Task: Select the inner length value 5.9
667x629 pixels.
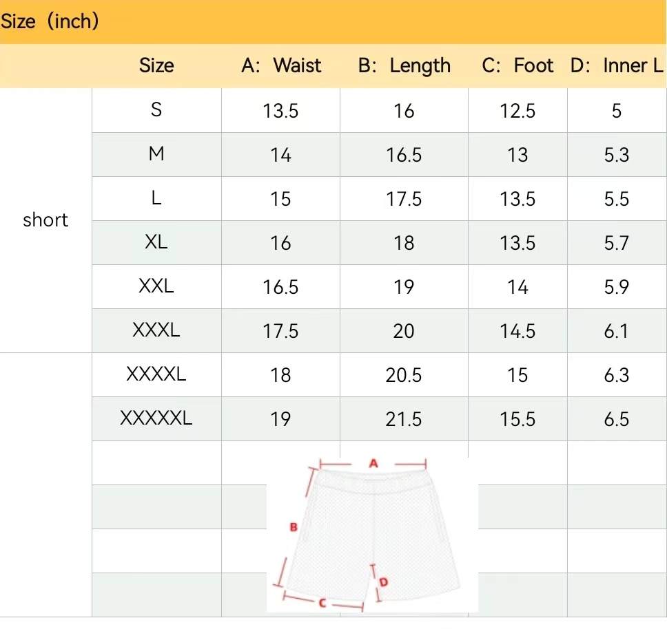Action: pos(616,287)
